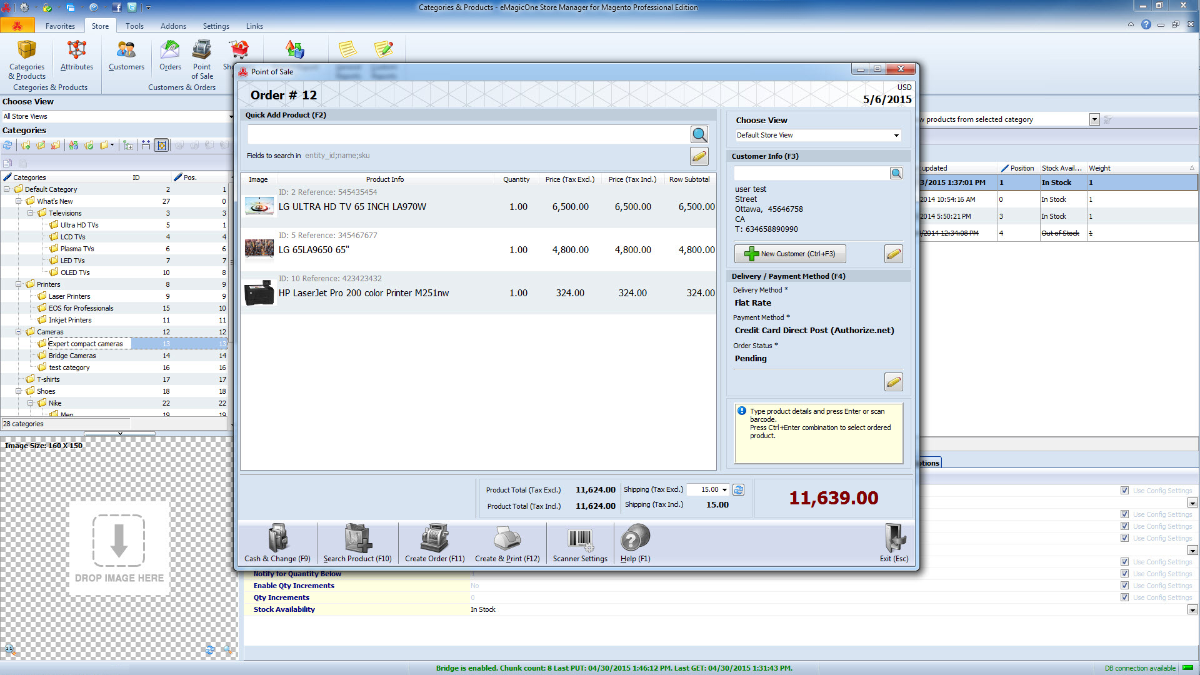This screenshot has width=1200, height=675.
Task: Collapse the Televisions tree node
Action: click(x=31, y=213)
